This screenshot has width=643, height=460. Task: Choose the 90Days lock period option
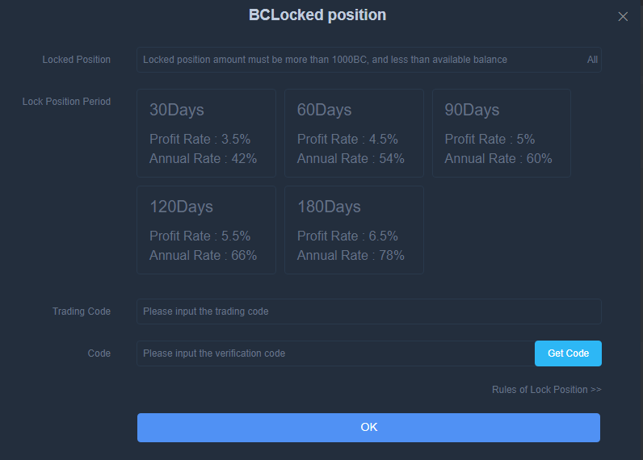point(501,132)
